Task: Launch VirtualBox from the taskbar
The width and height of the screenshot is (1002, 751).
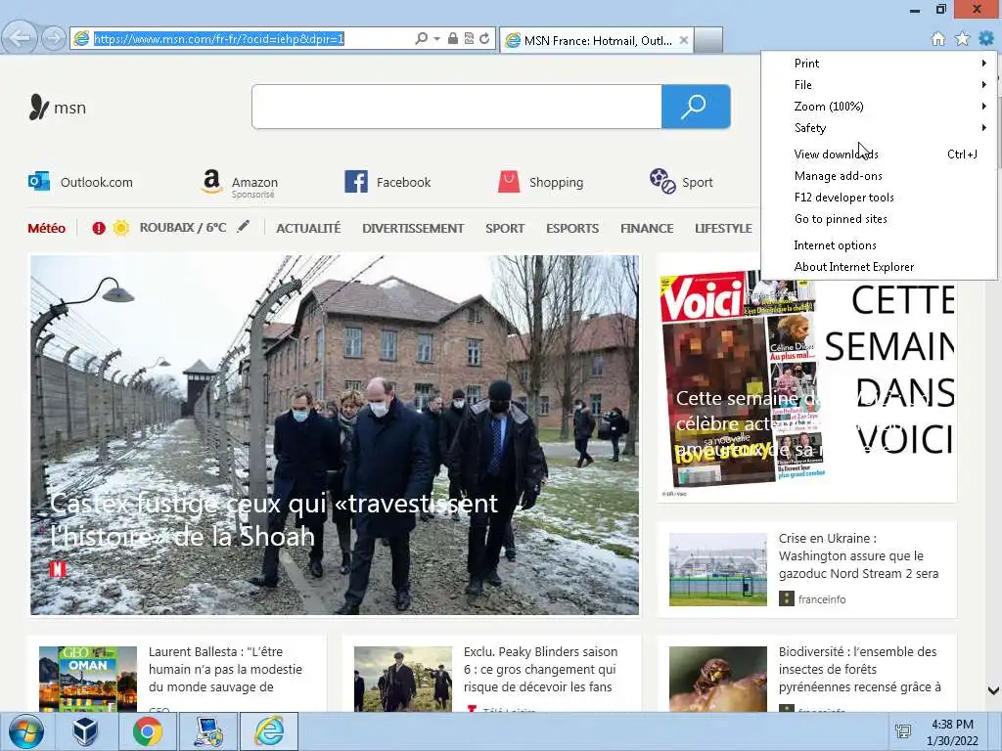Action: (84, 731)
